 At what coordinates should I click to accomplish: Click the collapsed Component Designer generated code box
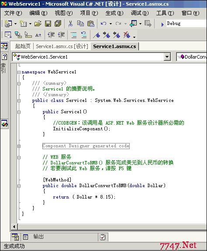[86, 146]
